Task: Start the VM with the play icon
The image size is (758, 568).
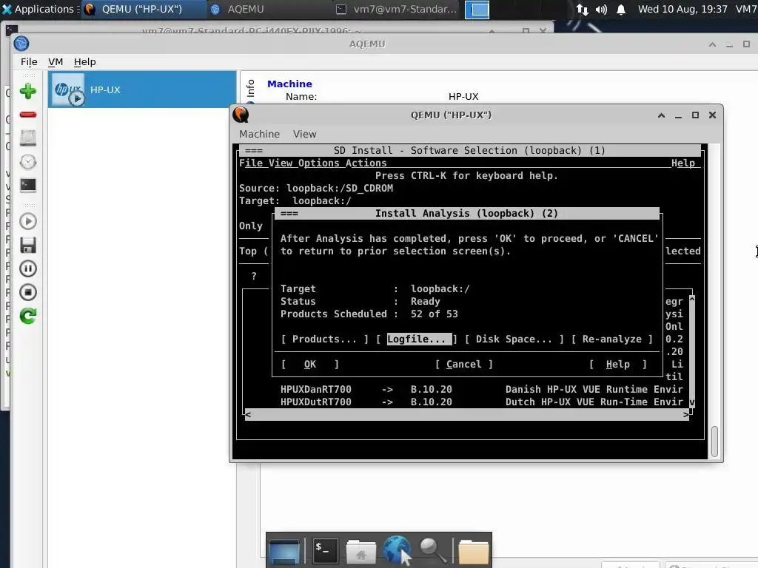Action: pos(28,221)
